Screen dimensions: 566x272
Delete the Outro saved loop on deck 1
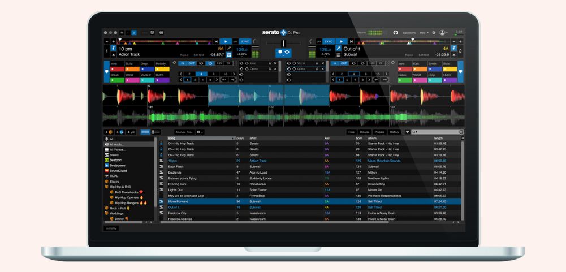[275, 69]
